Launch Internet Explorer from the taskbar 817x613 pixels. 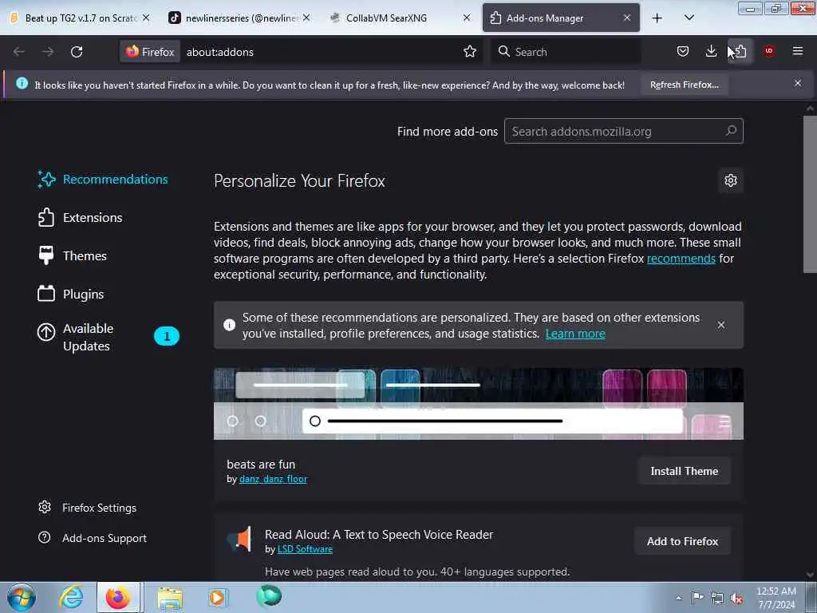point(71,597)
